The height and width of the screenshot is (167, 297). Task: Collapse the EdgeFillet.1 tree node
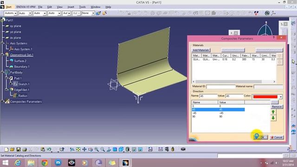click(6, 90)
